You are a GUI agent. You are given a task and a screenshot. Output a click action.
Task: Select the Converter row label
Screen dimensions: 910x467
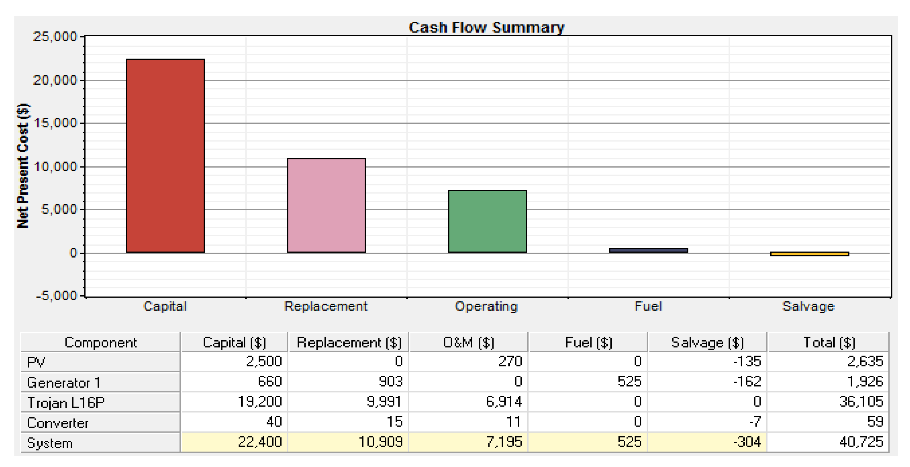click(58, 423)
